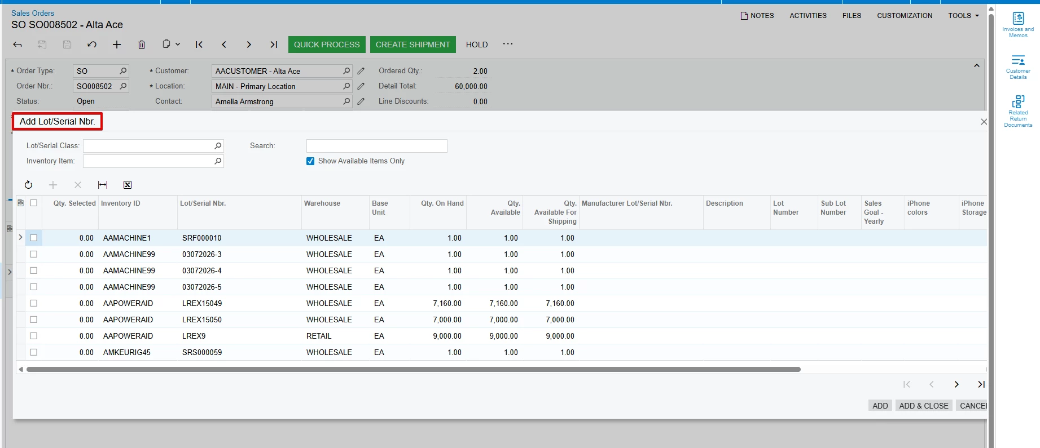
Task: Open the Customer Details side panel
Action: [x=1018, y=66]
